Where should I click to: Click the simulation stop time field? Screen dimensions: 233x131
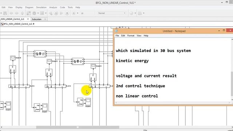(x=87, y=13)
